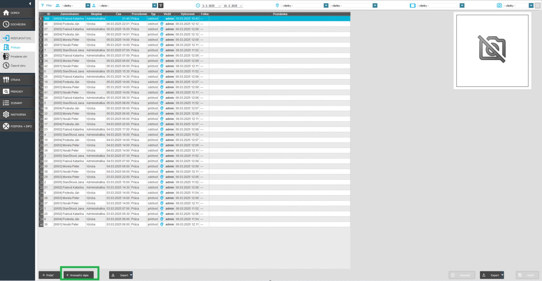542x281 pixels.
Task: Collapse the left sidebar with arrow
Action: click(30, 3)
